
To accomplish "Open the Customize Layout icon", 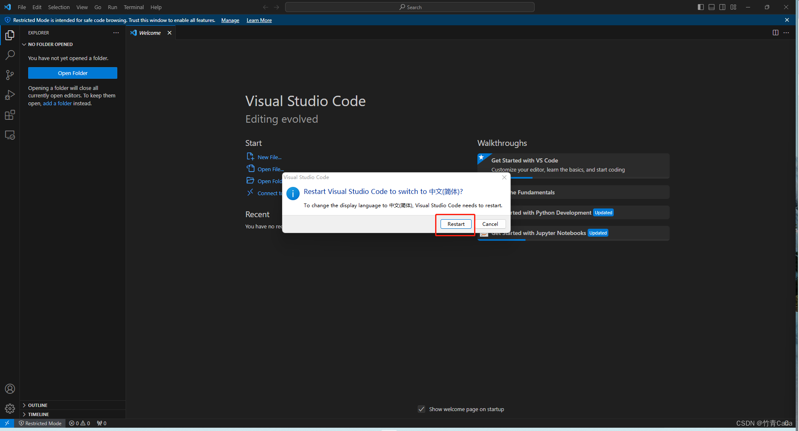I will [x=734, y=7].
